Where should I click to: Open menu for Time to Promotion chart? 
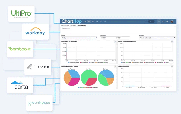pyautogui.click(x=172, y=67)
